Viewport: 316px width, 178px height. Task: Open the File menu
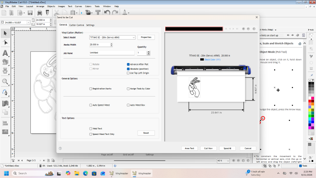coord(7,6)
